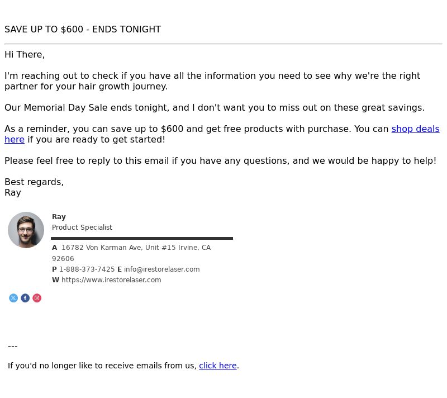Click the Memorial Day Sale sentence
This screenshot has height=398, width=447.
click(215, 108)
